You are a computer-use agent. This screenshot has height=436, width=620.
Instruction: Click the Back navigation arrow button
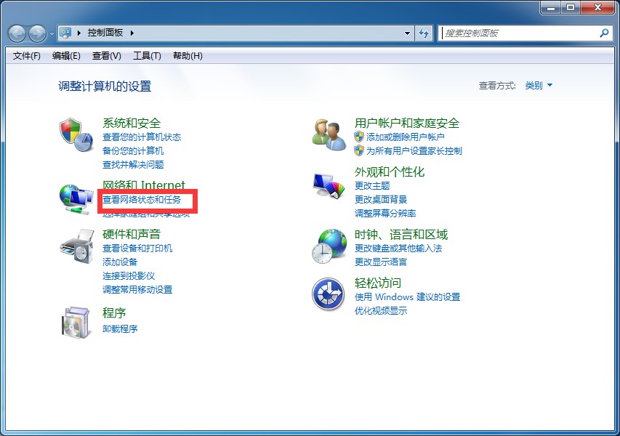pyautogui.click(x=17, y=33)
